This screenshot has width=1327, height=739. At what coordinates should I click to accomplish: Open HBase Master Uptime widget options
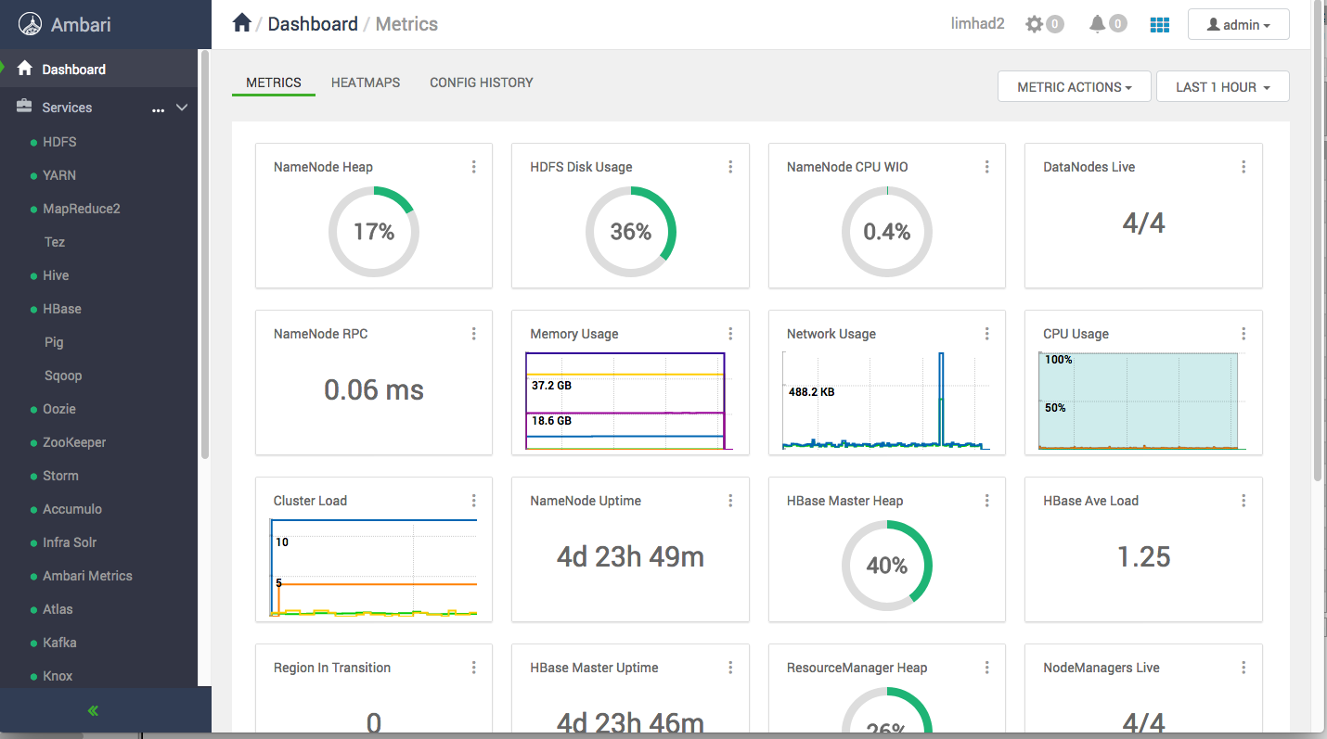tap(730, 668)
